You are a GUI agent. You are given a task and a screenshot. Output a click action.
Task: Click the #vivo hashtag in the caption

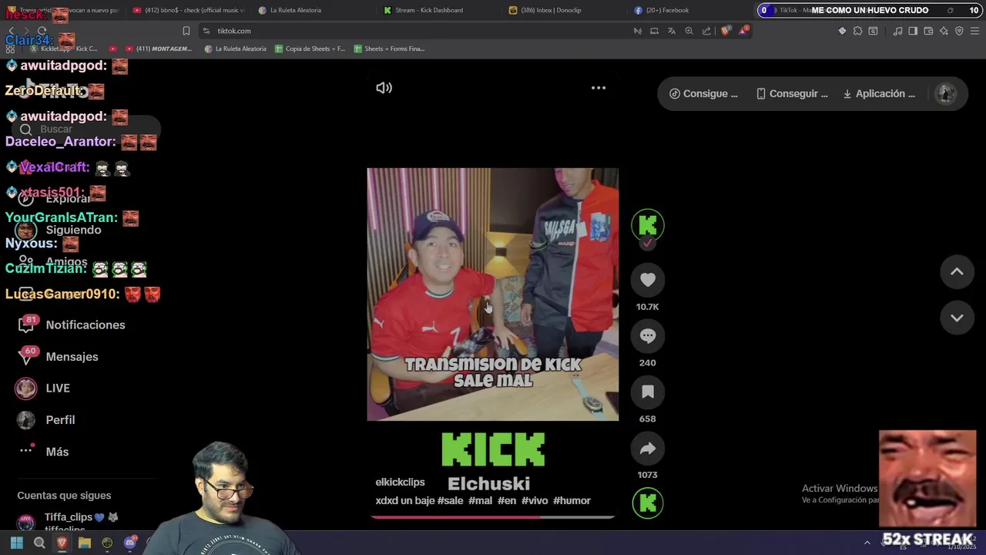534,500
